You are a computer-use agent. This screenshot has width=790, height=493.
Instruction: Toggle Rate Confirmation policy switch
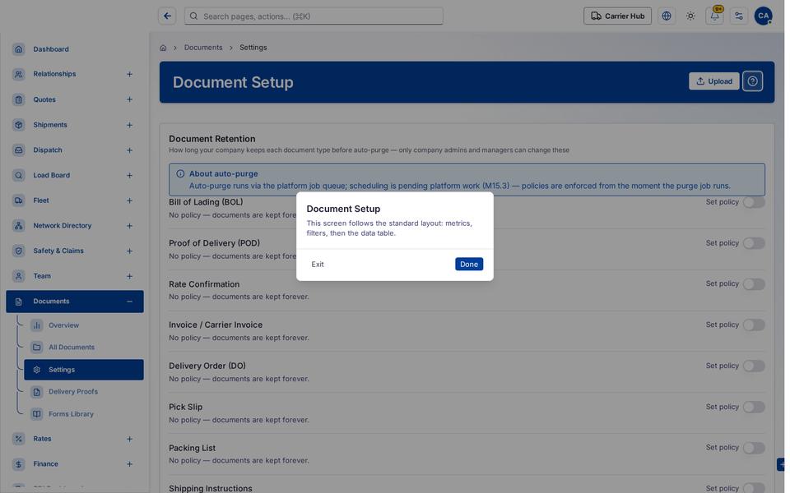[754, 284]
